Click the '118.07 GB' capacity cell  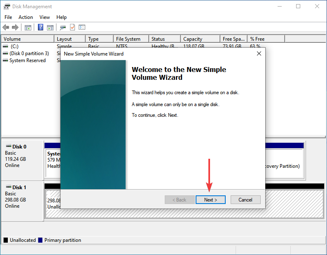click(194, 46)
